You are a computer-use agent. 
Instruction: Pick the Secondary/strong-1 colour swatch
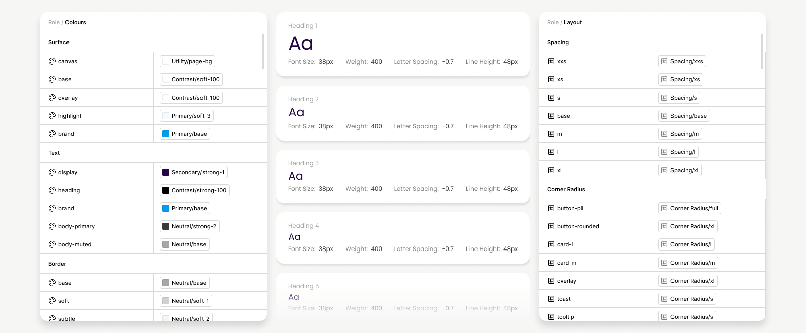tap(166, 172)
